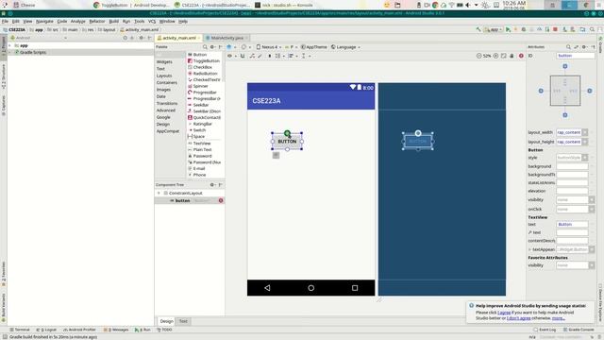Viewport: 604px width, 340px height.
Task: Click the Infer Constraints wand icon
Action: click(x=260, y=56)
